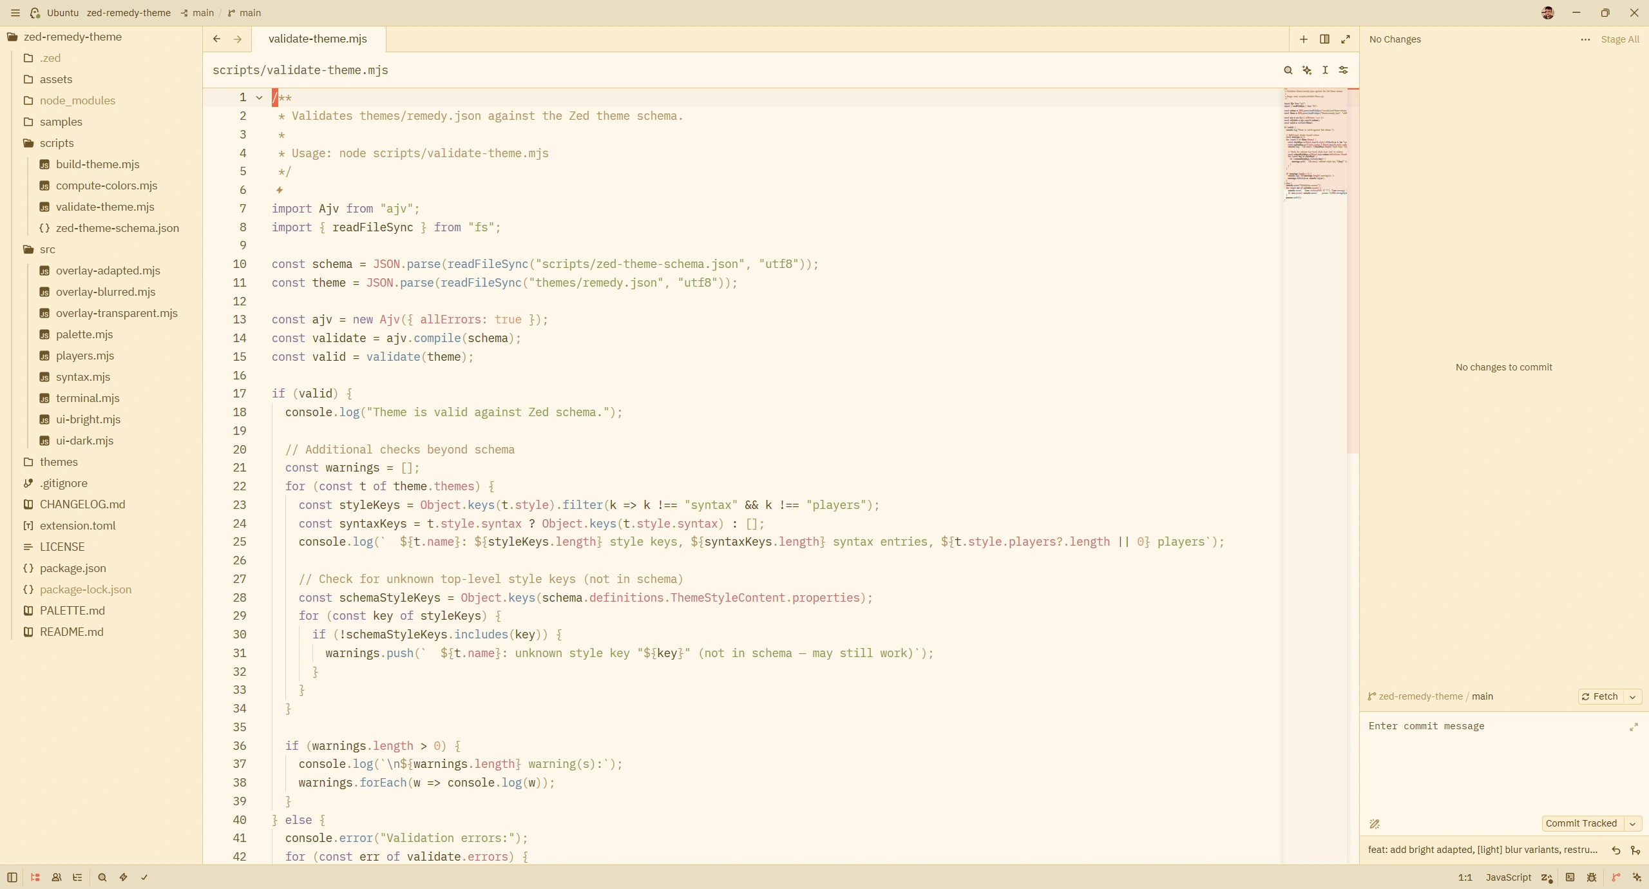Click the generate commit message pen icon
The image size is (1649, 889).
[x=1375, y=824]
